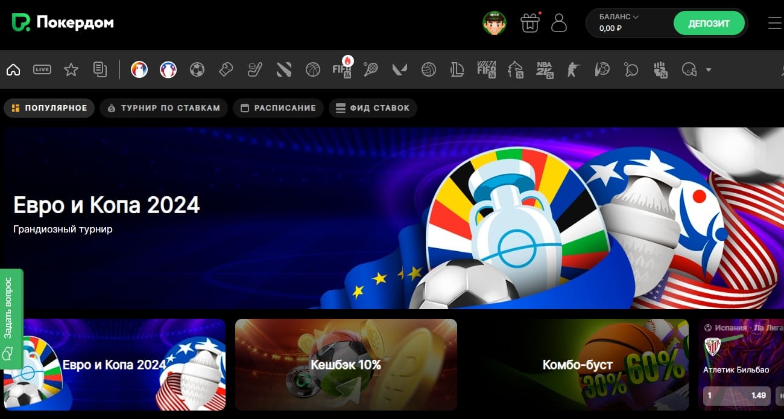Screen dimensions: 784x419
Task: Expand more sports with the arrow
Action: click(709, 70)
